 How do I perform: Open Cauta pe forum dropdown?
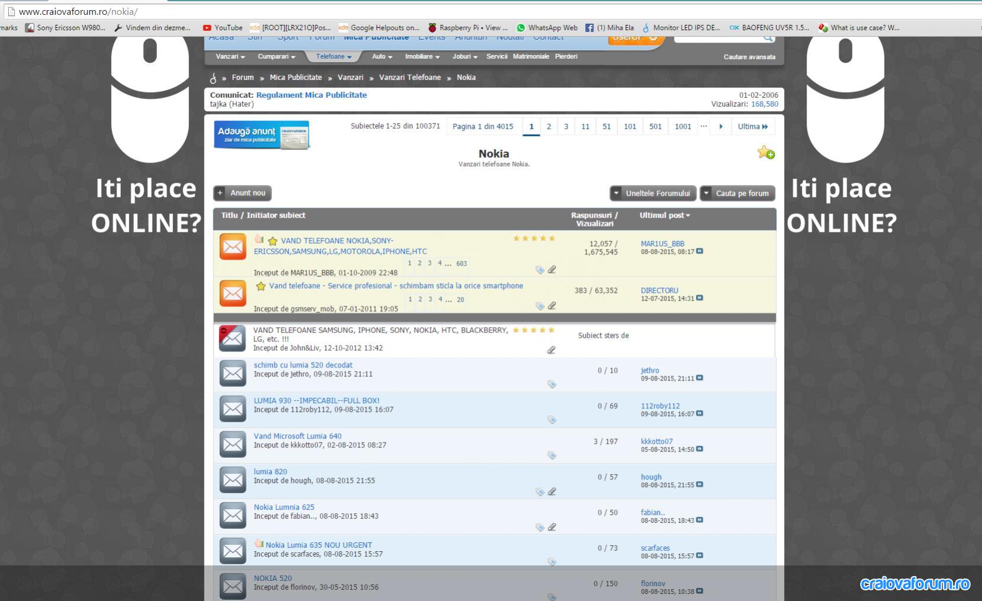pos(738,193)
